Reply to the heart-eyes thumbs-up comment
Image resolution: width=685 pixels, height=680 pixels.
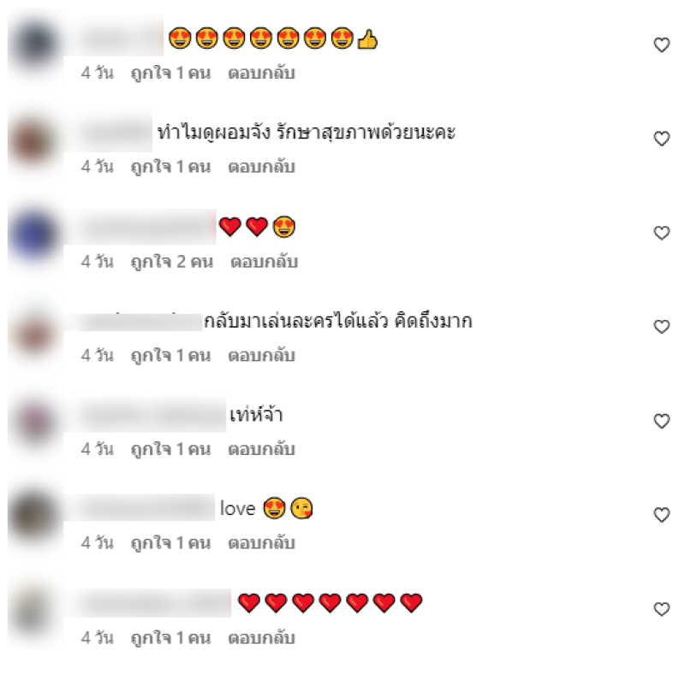tap(261, 73)
